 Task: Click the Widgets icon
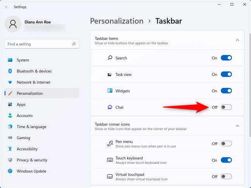(110, 91)
